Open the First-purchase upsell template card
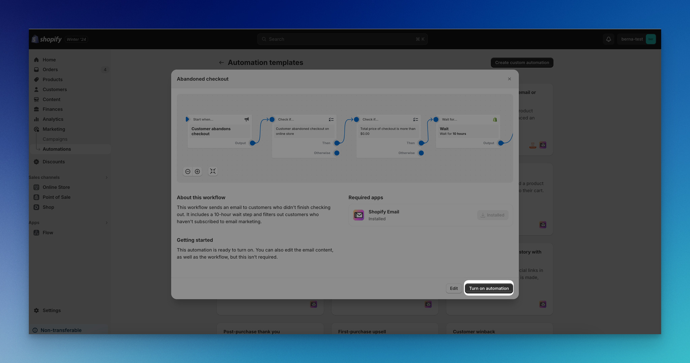Screen dimensions: 690x363 click(385, 329)
